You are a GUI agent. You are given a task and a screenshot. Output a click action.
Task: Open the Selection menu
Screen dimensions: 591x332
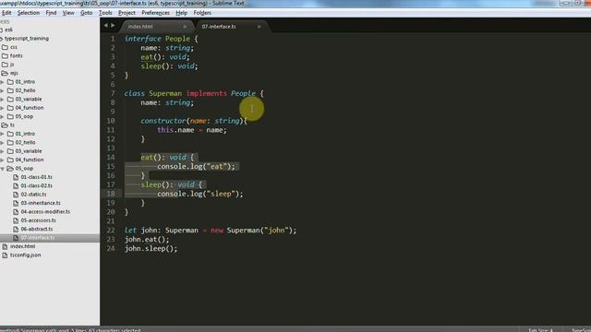29,13
